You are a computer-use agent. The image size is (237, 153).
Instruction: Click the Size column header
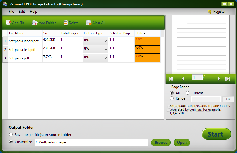pos(51,33)
